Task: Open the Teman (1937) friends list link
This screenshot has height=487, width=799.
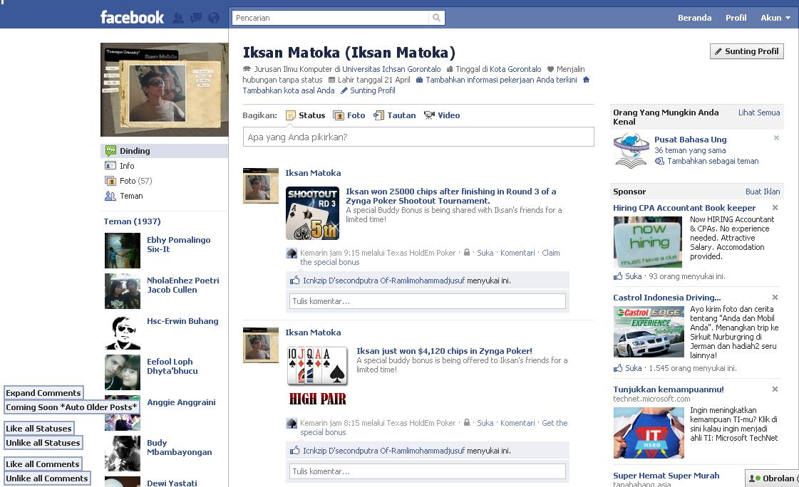Action: [132, 221]
